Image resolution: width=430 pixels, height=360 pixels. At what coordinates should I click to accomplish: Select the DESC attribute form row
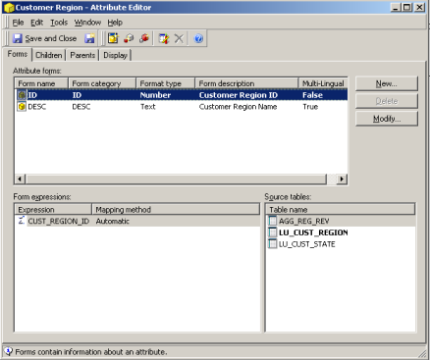point(181,107)
